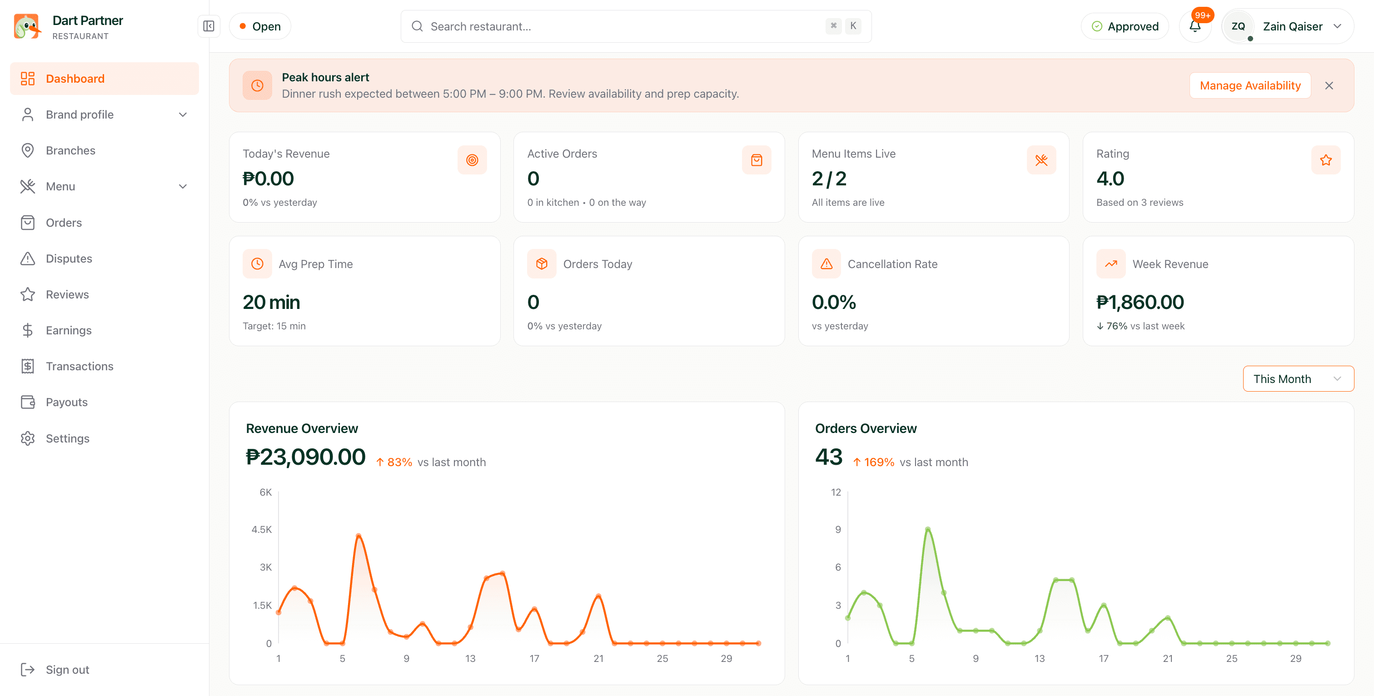Screen dimensions: 1374x696
Task: Toggle the Open restaurant status pill
Action: coord(260,26)
